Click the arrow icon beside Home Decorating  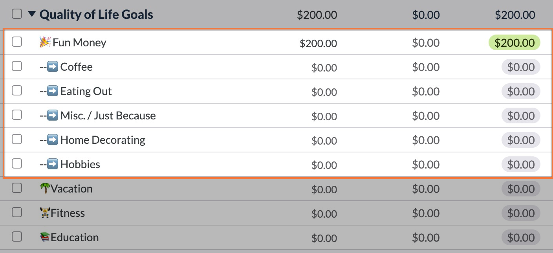click(53, 140)
